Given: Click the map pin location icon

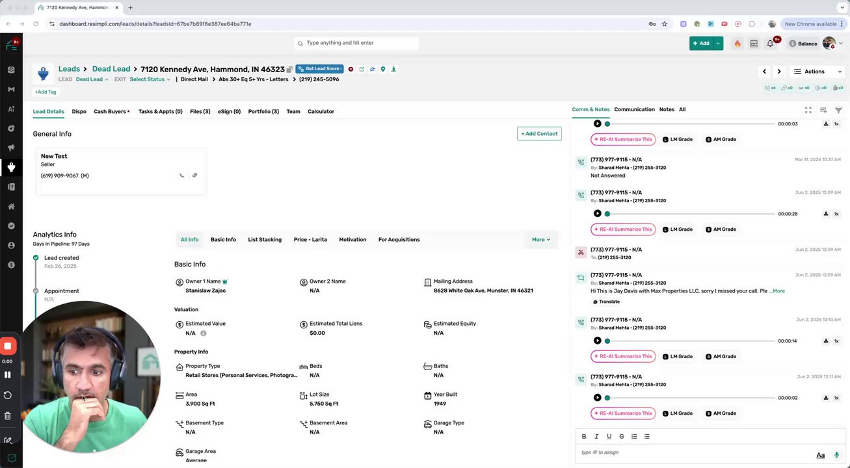Looking at the screenshot, I should pos(383,69).
